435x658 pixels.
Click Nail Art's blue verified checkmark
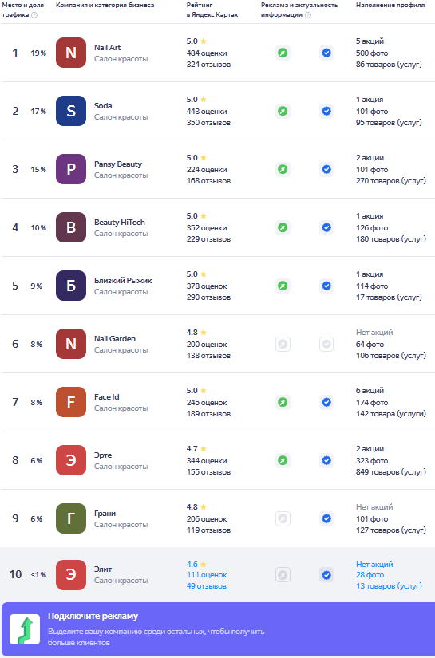(326, 53)
